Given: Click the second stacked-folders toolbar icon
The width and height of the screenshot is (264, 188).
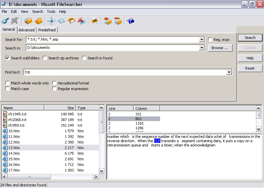Looking at the screenshot, I should tap(38, 21).
